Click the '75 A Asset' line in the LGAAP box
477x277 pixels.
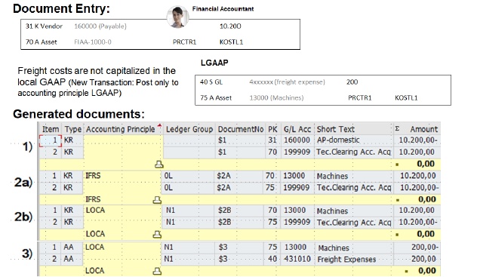[x=216, y=98]
